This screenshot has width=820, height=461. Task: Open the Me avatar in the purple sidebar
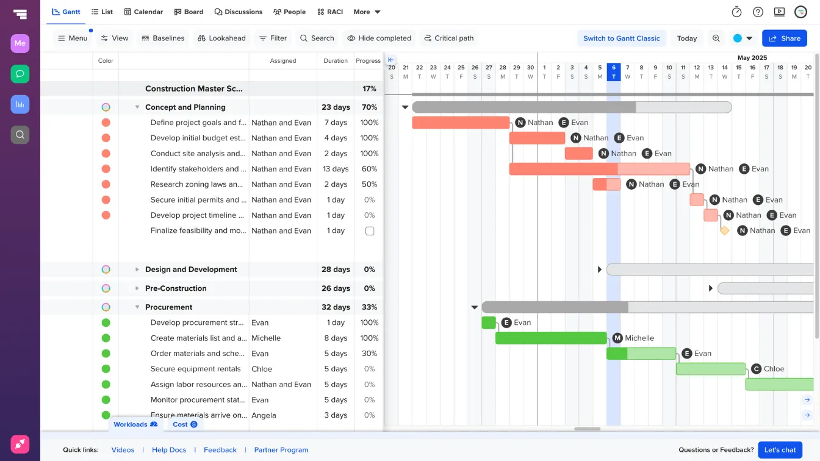20,43
